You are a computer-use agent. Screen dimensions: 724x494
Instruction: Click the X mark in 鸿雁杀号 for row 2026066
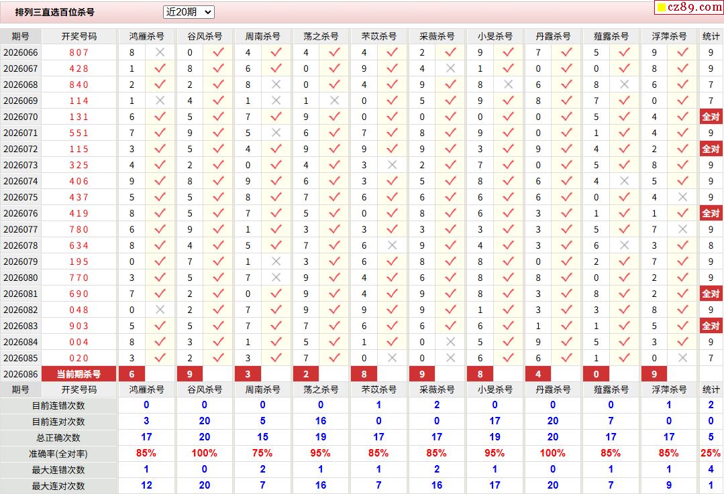tap(160, 52)
